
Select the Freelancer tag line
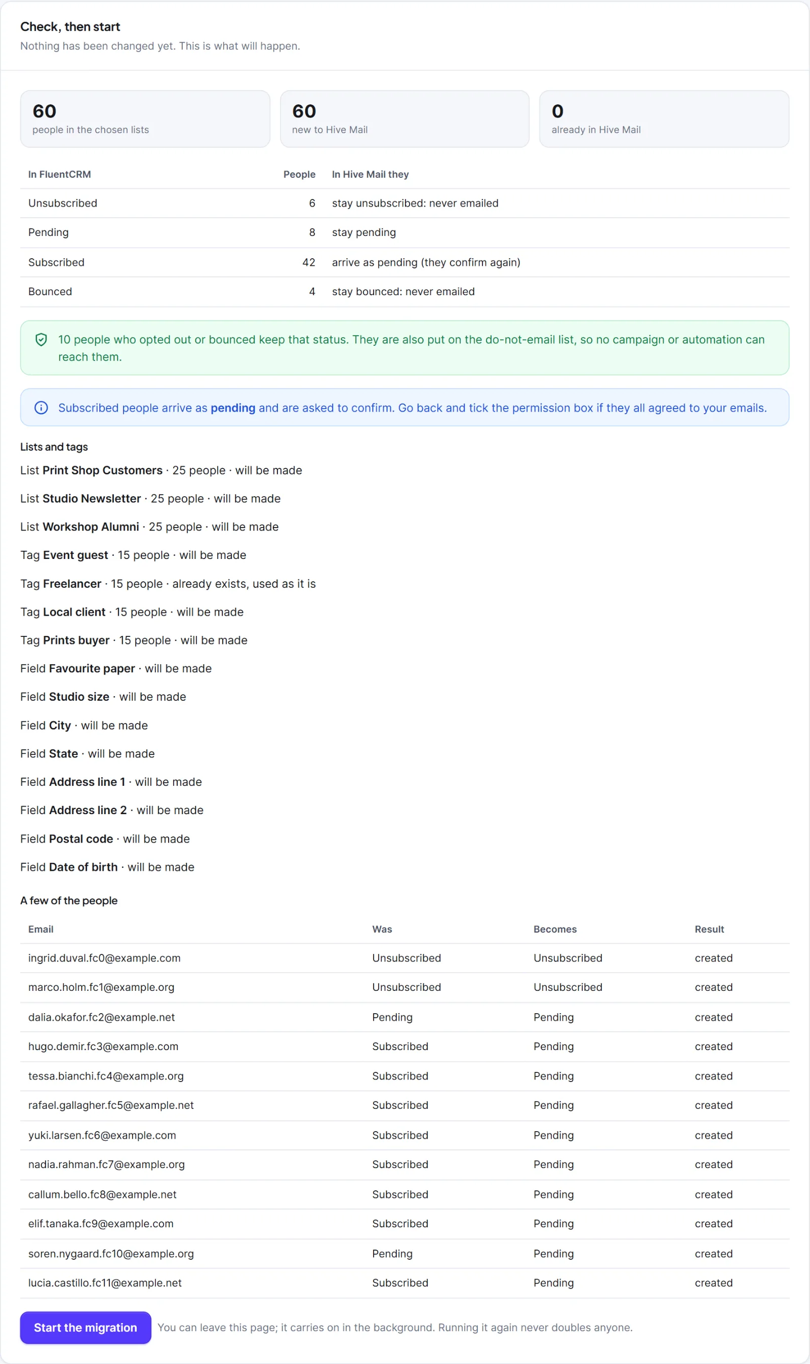tap(168, 584)
